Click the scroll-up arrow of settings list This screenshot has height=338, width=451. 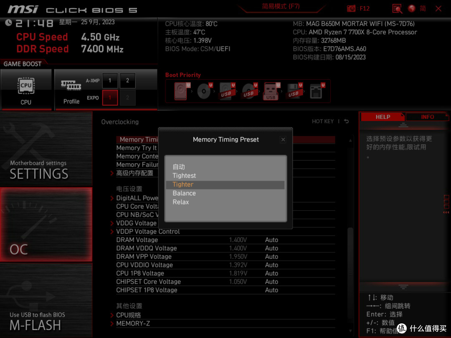(x=350, y=141)
